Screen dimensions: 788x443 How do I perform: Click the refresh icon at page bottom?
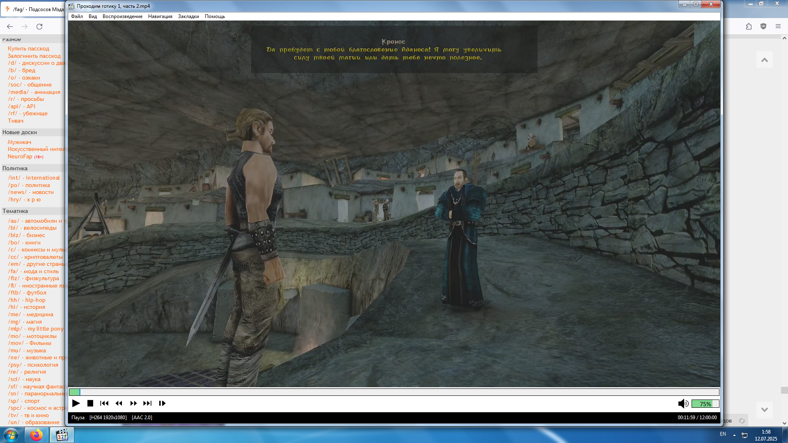click(742, 421)
